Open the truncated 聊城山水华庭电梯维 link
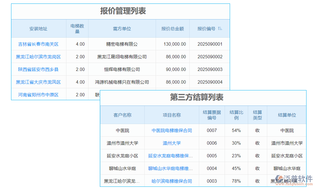Image resolution: width=316 pixels, height=189 pixels. tap(172, 168)
